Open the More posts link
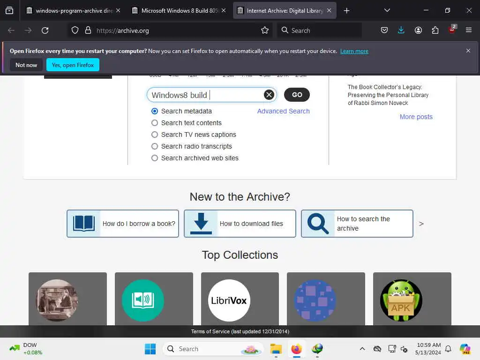 (416, 117)
